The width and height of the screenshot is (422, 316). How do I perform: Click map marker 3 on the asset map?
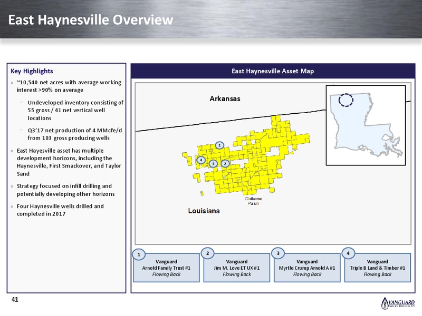[x=214, y=164]
